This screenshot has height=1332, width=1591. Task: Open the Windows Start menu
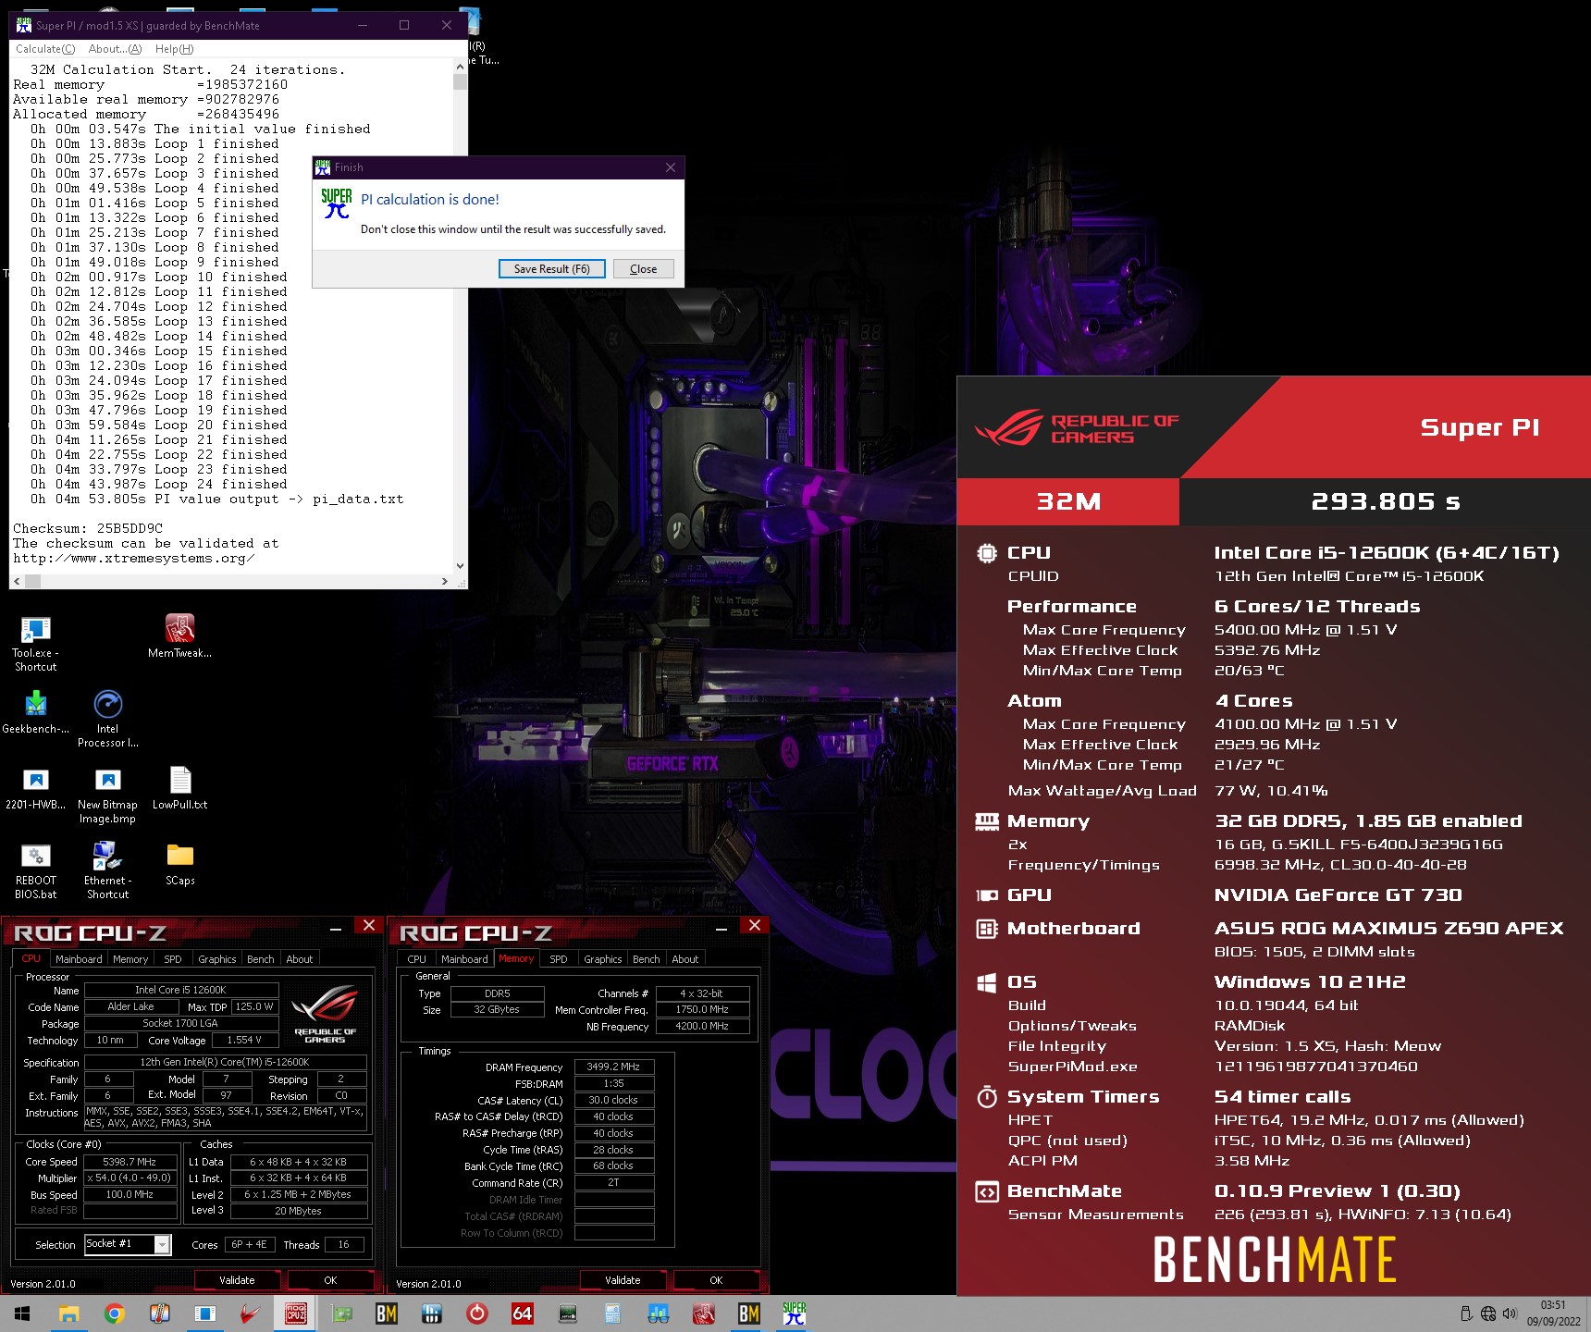[x=22, y=1313]
